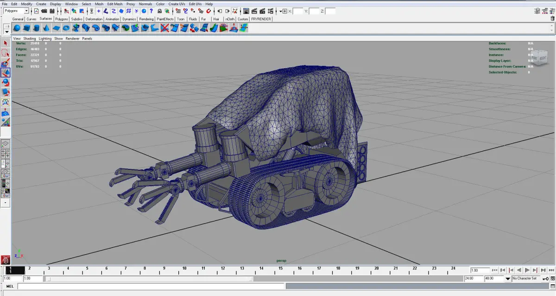Click frame 12 on the time slider
The height and width of the screenshot is (296, 556).
[223, 270]
